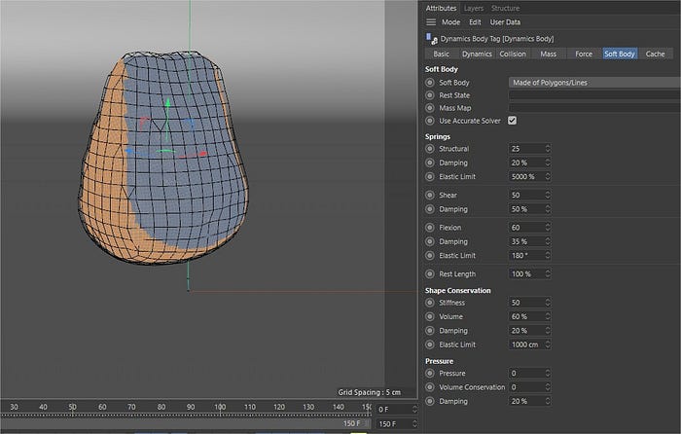Toggle the Pressure parameter keyframe circle
The image size is (681, 434).
click(x=430, y=373)
